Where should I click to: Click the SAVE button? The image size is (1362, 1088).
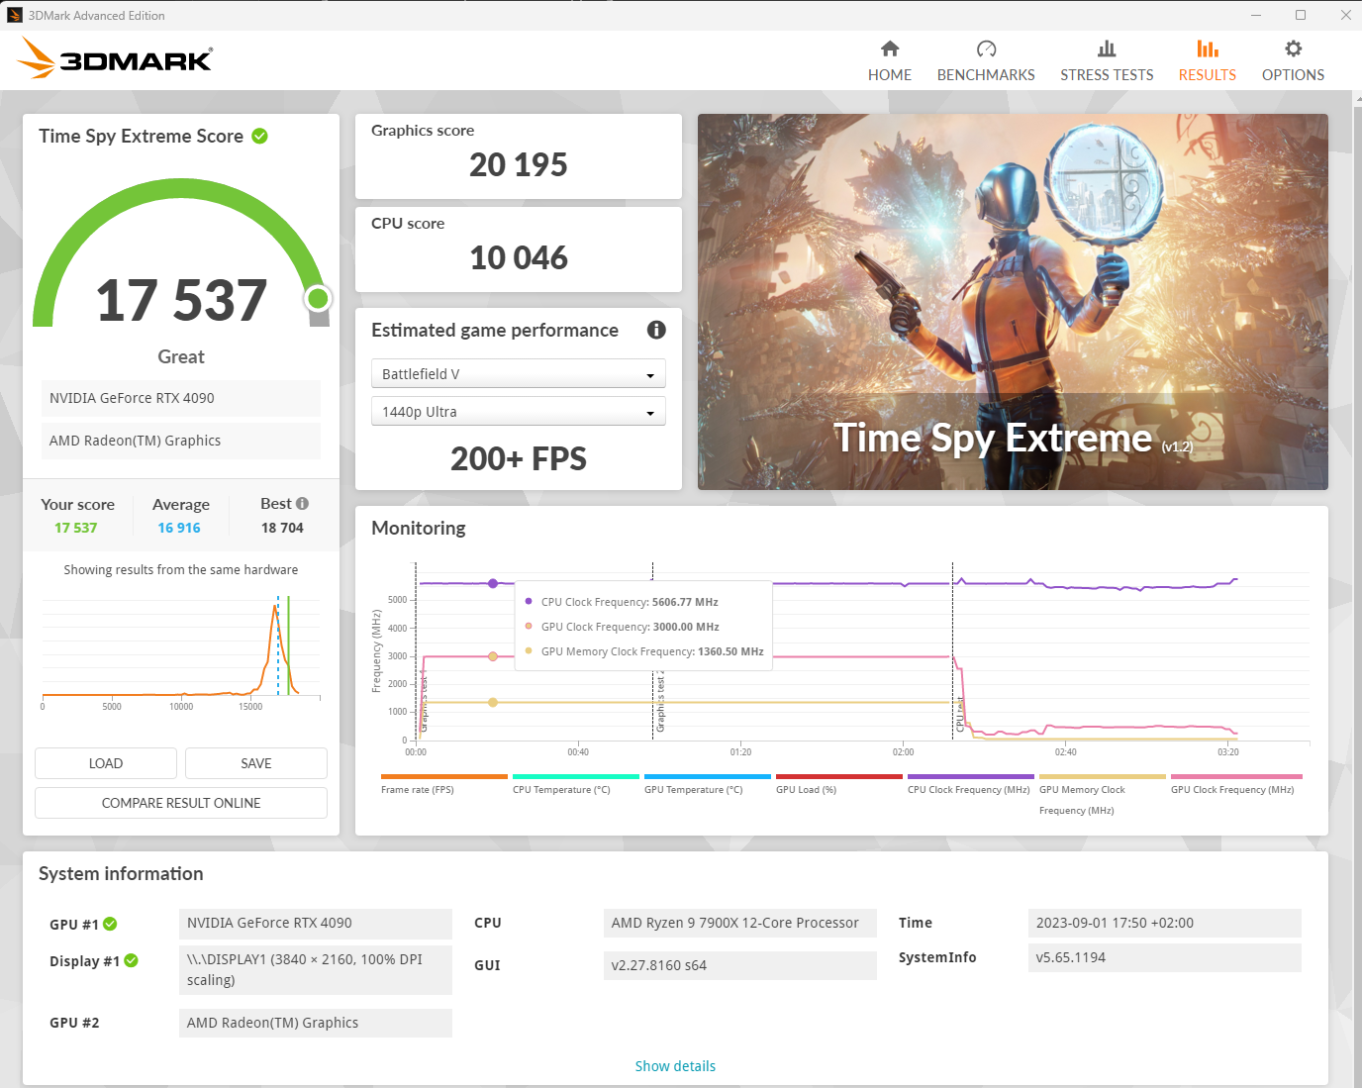tap(256, 763)
